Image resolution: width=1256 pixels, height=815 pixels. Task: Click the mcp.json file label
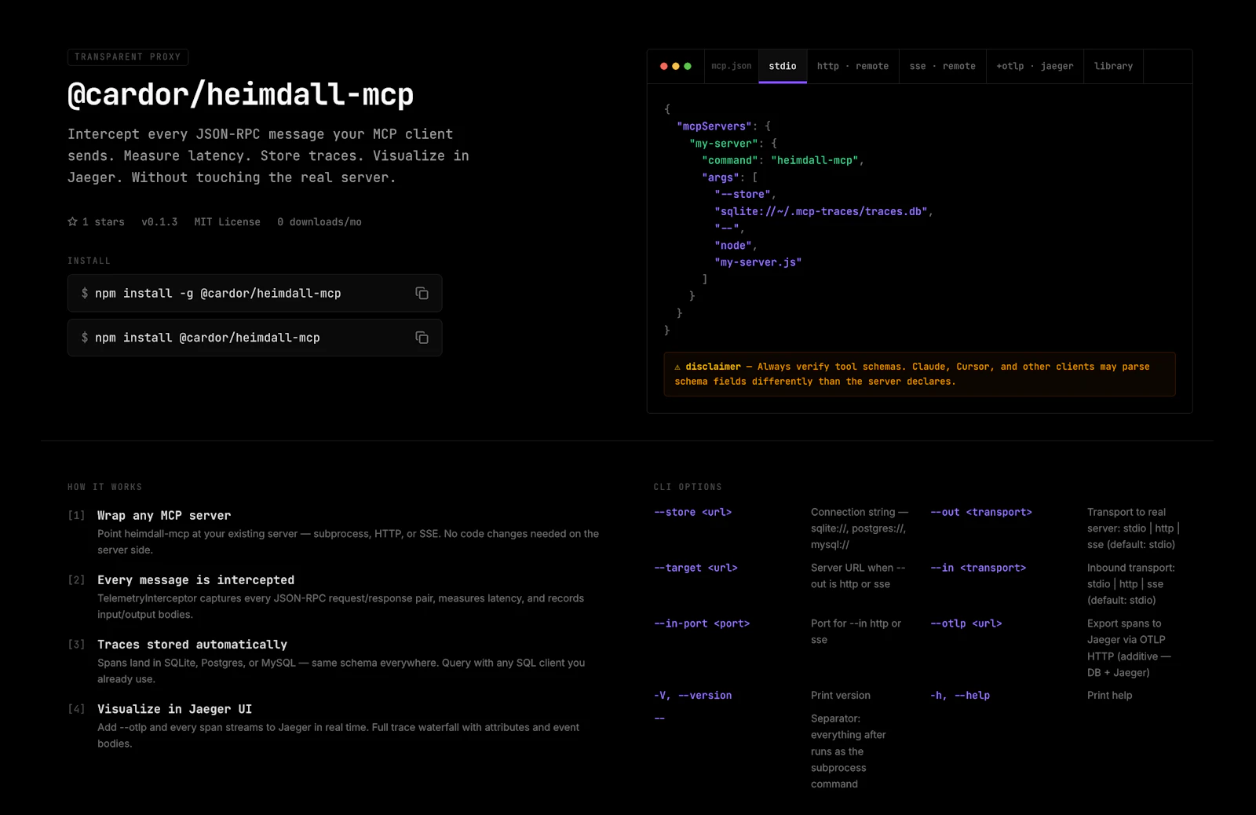732,66
